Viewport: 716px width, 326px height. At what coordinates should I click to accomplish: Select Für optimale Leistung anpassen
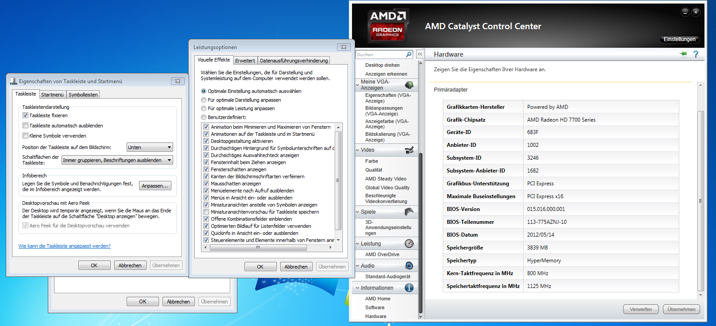point(204,108)
